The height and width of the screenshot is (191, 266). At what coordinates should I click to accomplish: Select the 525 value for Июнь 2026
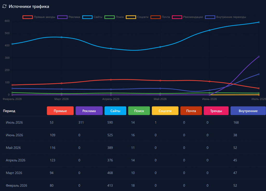point(110,135)
